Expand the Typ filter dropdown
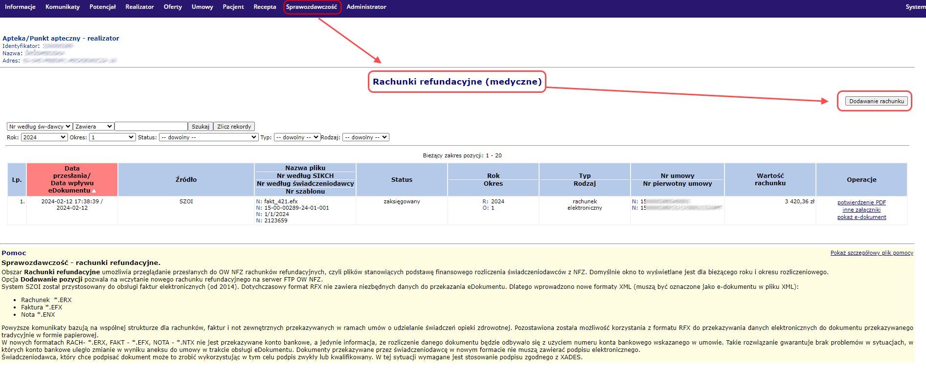The width and height of the screenshot is (926, 371). [297, 137]
